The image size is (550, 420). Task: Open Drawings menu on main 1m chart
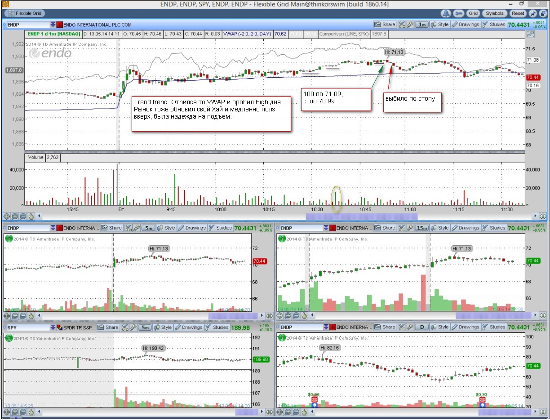coord(466,25)
